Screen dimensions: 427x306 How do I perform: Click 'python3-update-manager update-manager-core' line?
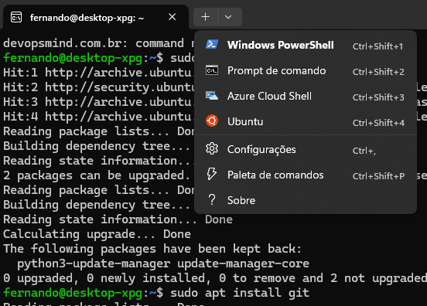(163, 263)
